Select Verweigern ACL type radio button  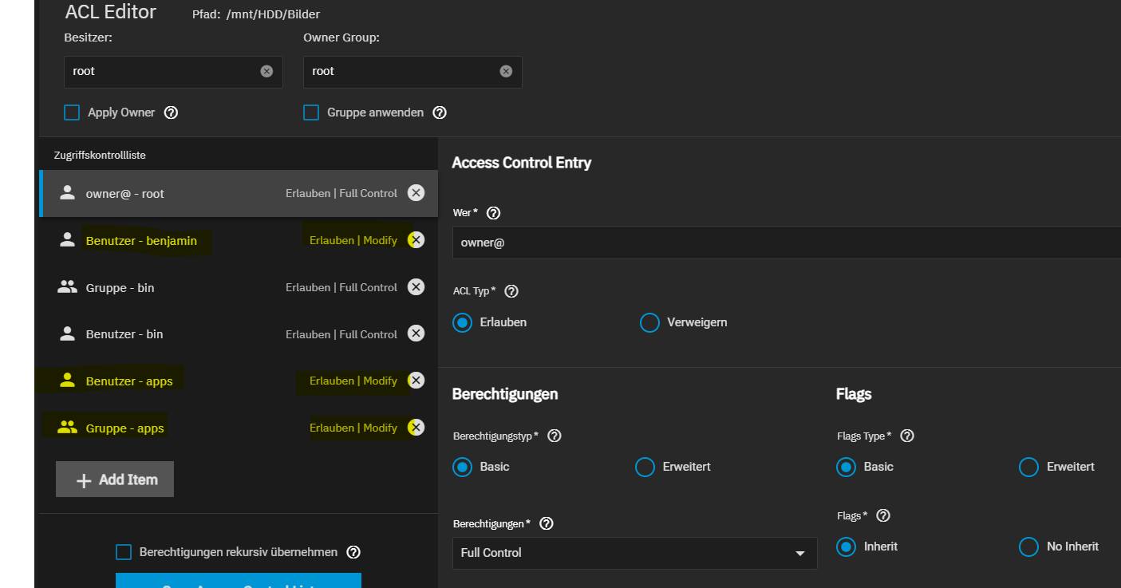click(x=649, y=322)
